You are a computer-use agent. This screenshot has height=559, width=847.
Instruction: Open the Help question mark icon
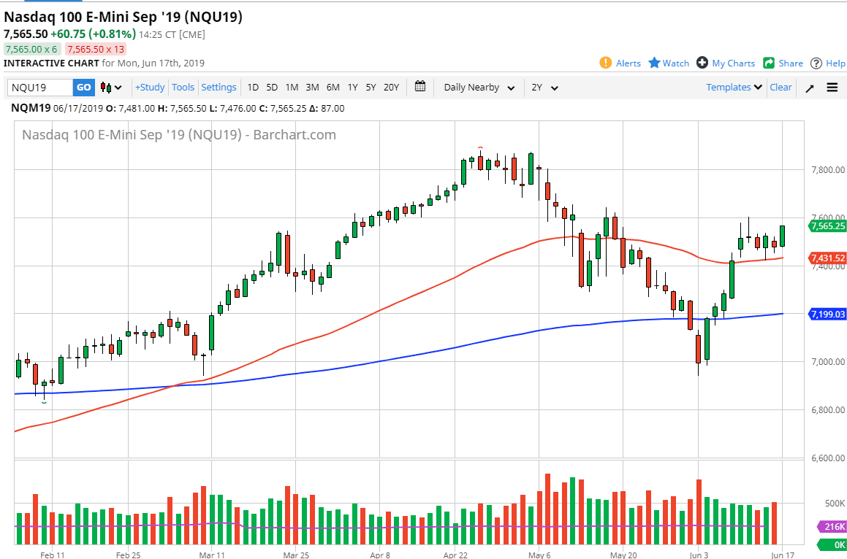[x=816, y=63]
